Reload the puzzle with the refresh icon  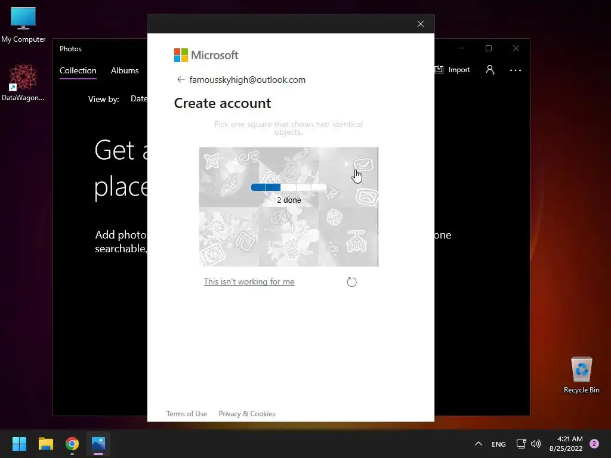[351, 282]
